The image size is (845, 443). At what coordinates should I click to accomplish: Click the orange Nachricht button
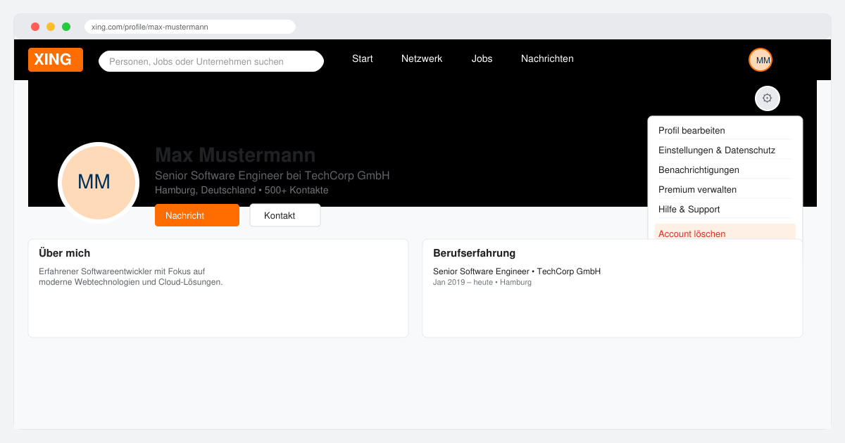[x=197, y=215]
